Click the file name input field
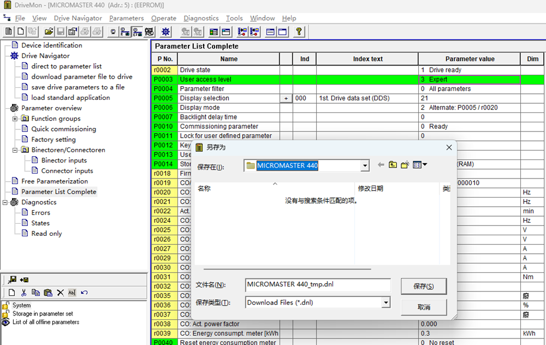 [x=318, y=284]
